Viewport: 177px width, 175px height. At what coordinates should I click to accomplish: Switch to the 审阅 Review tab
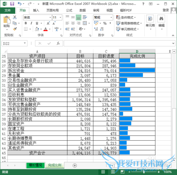(96, 11)
